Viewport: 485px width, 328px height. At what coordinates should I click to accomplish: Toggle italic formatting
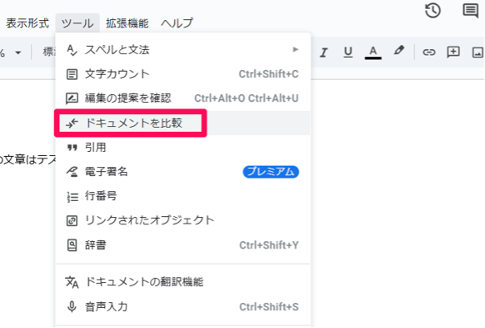pos(324,52)
